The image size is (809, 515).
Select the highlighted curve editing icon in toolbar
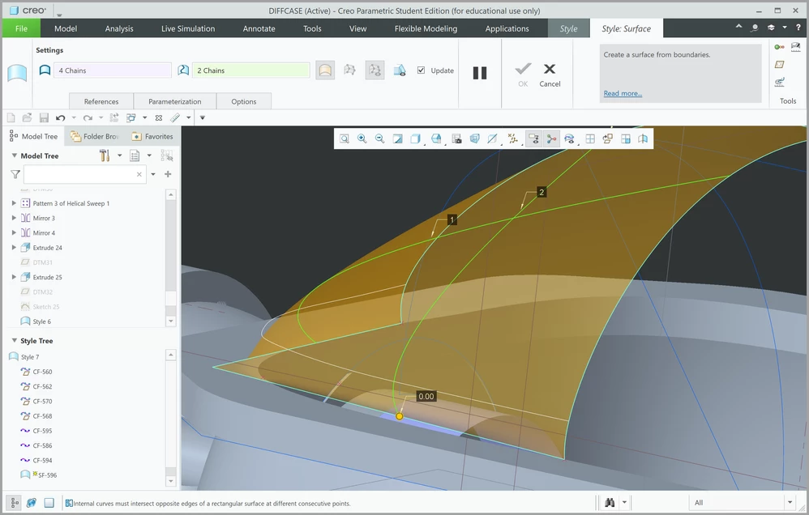coord(550,138)
